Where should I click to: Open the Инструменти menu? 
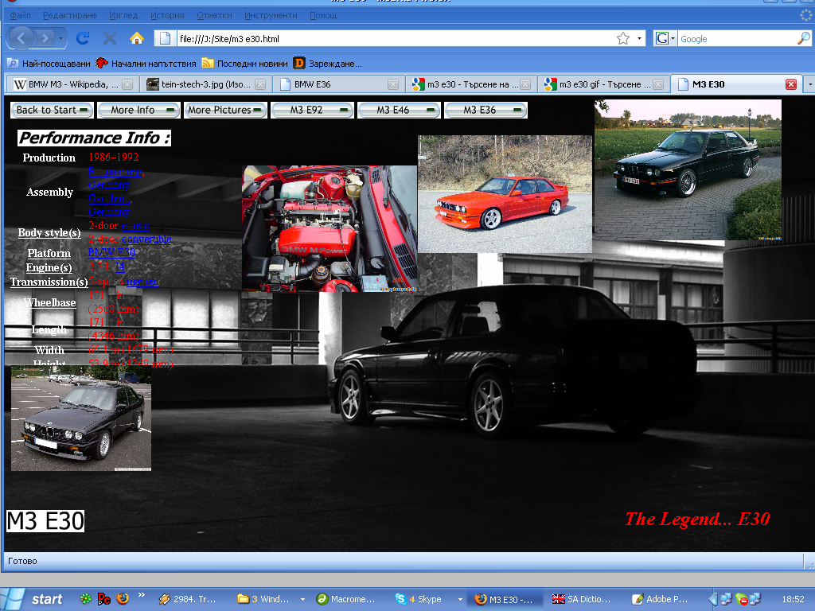(x=271, y=15)
